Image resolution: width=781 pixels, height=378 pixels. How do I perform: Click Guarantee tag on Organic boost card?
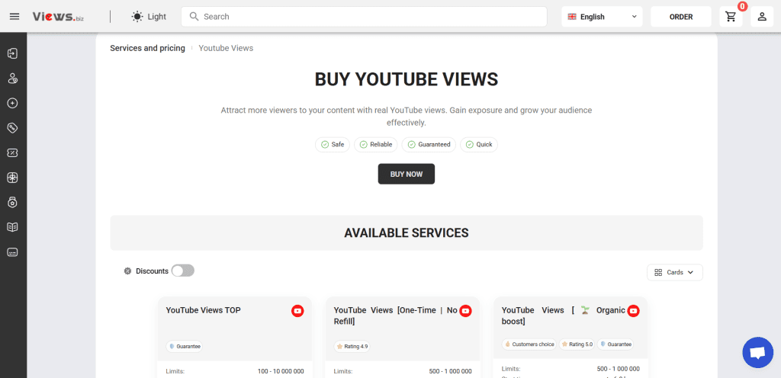tap(615, 344)
